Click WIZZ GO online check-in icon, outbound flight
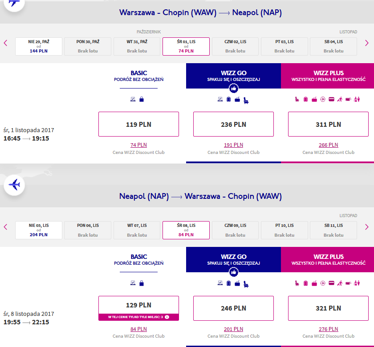 coord(220,99)
